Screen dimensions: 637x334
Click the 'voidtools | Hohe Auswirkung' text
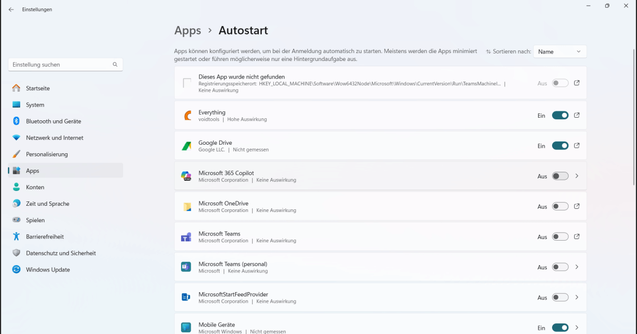pyautogui.click(x=233, y=120)
